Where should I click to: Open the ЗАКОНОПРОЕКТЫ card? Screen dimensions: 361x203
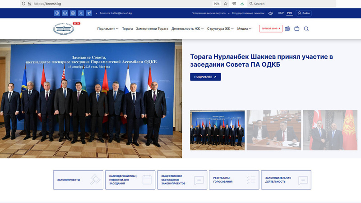tap(78, 180)
